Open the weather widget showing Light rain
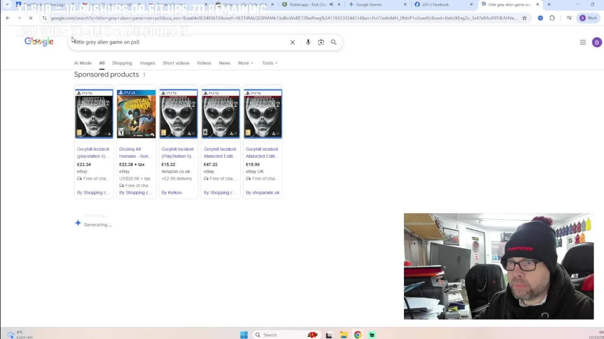Viewport: 604px width, 339px height. click(x=19, y=334)
